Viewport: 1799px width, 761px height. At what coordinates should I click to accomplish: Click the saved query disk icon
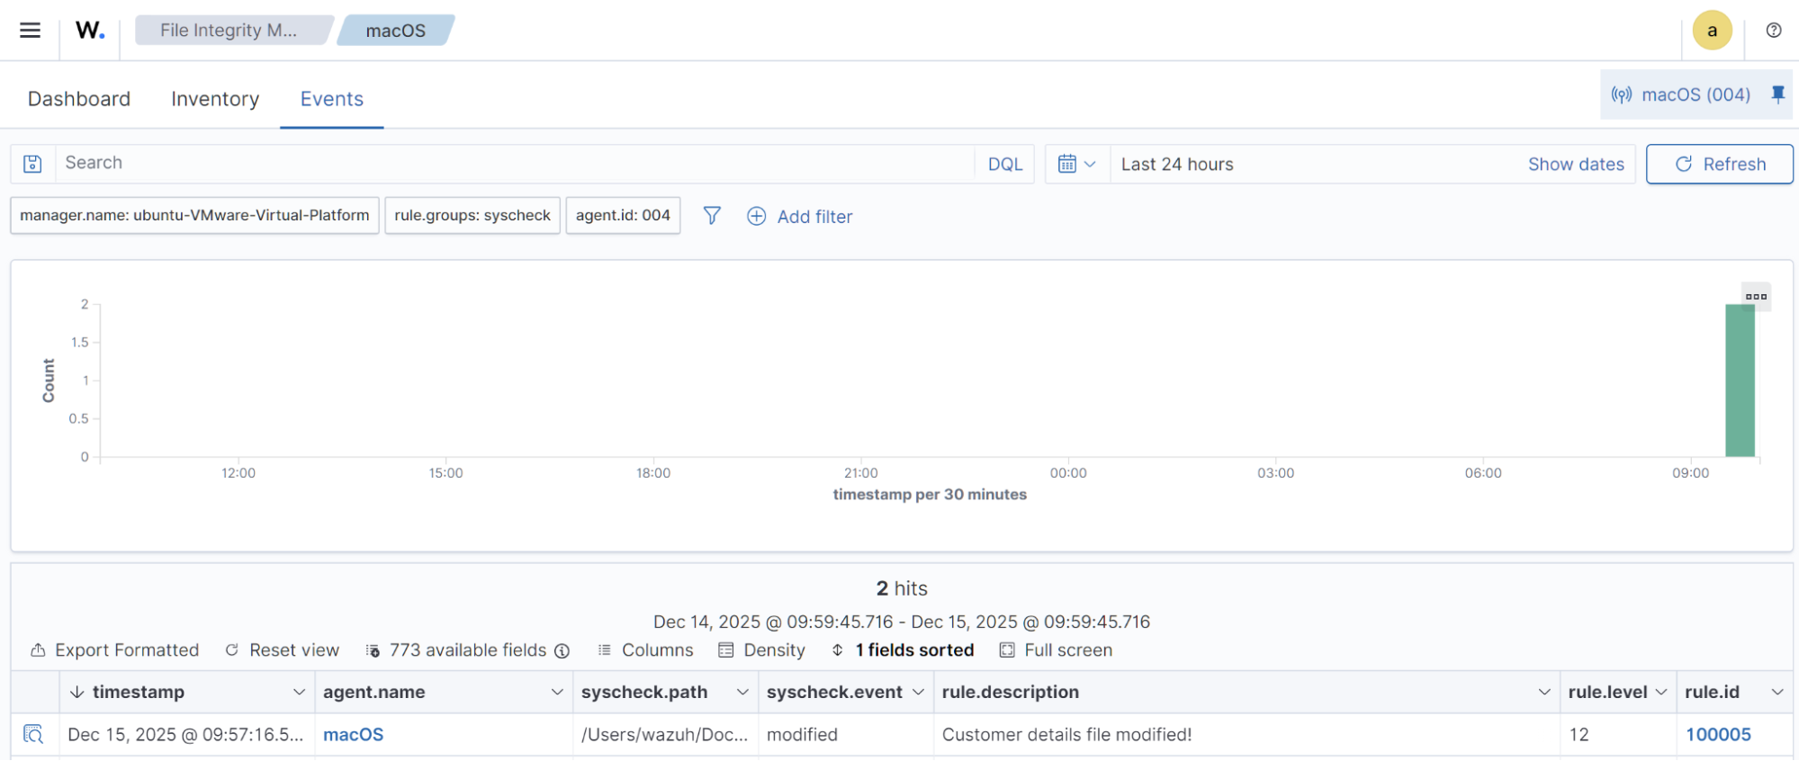[x=33, y=164]
